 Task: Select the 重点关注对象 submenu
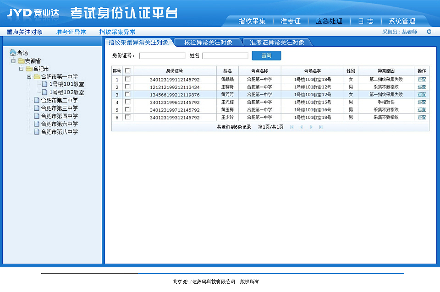point(25,32)
